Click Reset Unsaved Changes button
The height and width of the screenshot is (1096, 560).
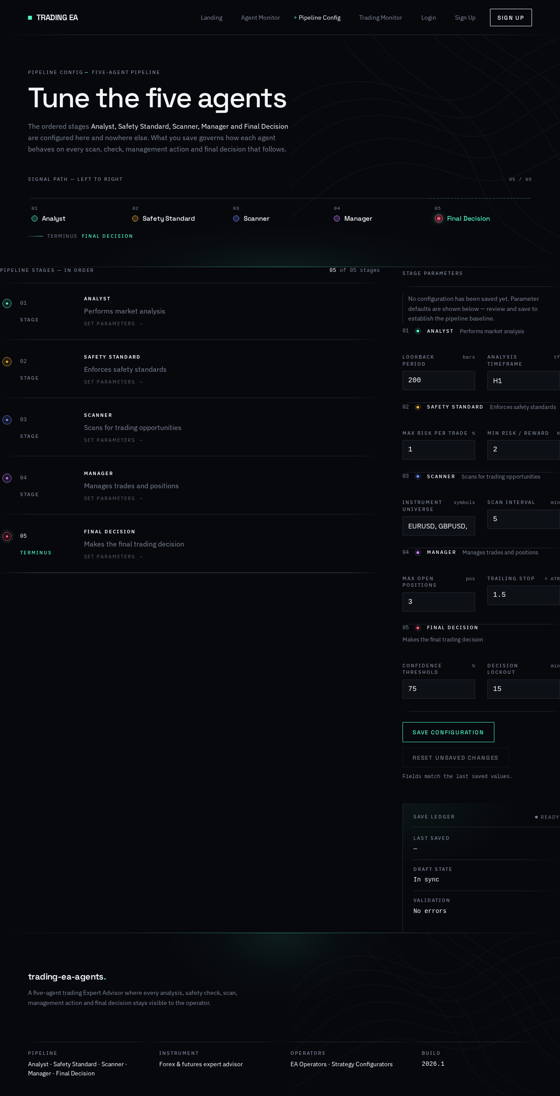(455, 758)
